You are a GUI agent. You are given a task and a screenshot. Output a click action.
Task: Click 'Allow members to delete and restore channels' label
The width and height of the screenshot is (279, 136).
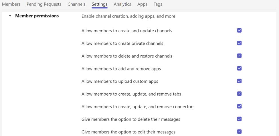(127, 56)
